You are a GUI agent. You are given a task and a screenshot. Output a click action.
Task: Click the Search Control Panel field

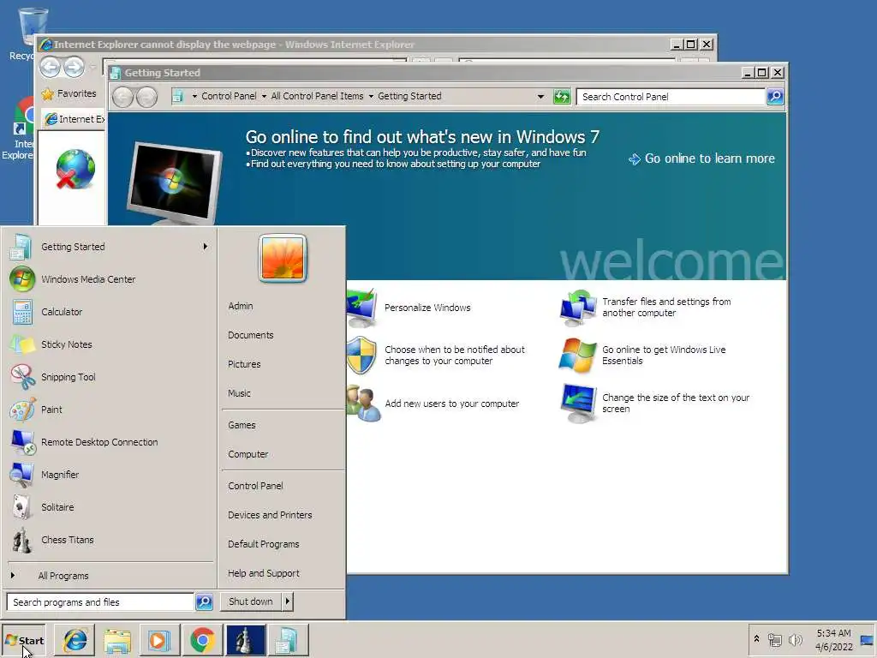click(x=671, y=97)
